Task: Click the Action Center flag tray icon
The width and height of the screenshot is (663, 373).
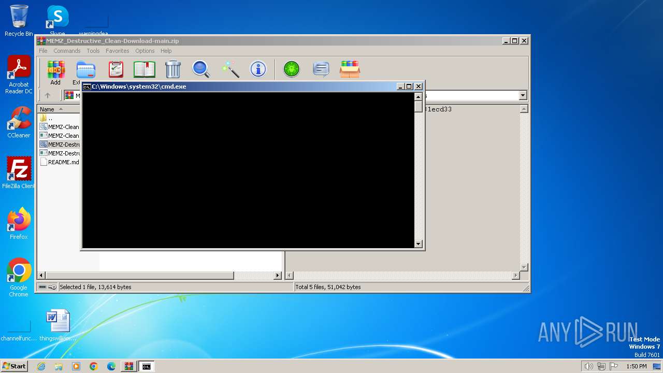Action: [x=614, y=366]
